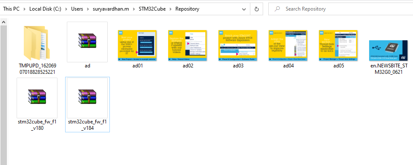Expand chevron after suryavardhan.m breadcrumb
Viewport: 413px width, 165px height.
(x=134, y=9)
